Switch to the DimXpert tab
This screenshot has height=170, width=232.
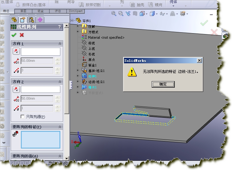click(76, 11)
